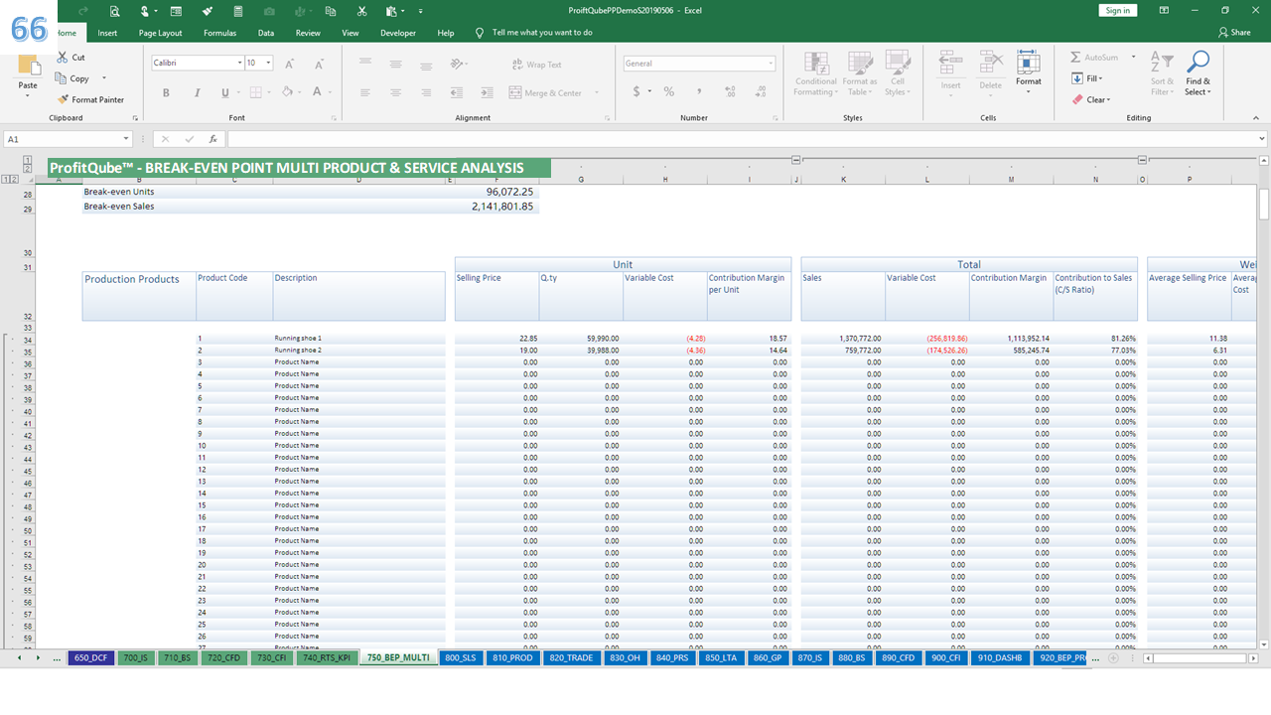Click the scissors icon in quick access toolbar
The height and width of the screenshot is (715, 1271).
(361, 11)
